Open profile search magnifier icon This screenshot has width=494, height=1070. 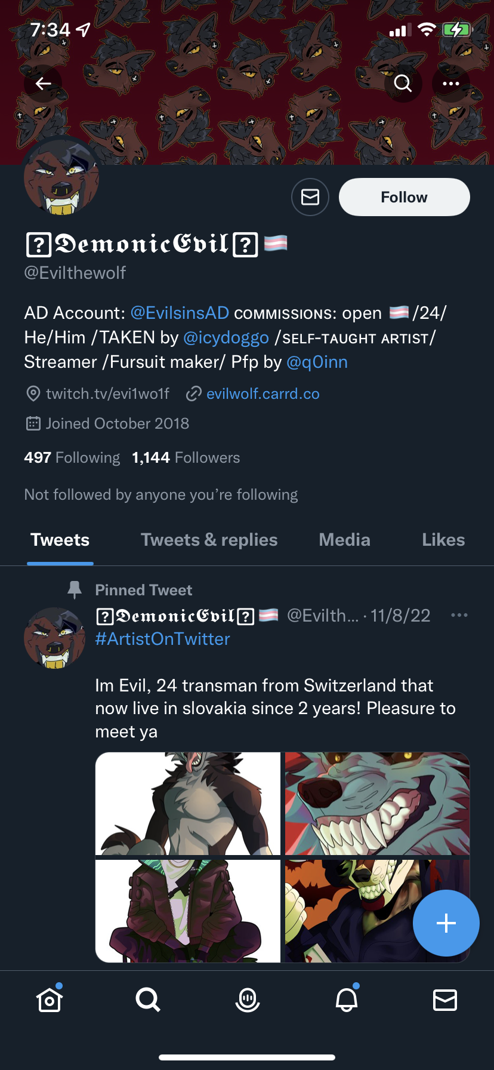point(403,84)
